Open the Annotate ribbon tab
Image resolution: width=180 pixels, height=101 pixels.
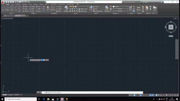tap(18, 4)
